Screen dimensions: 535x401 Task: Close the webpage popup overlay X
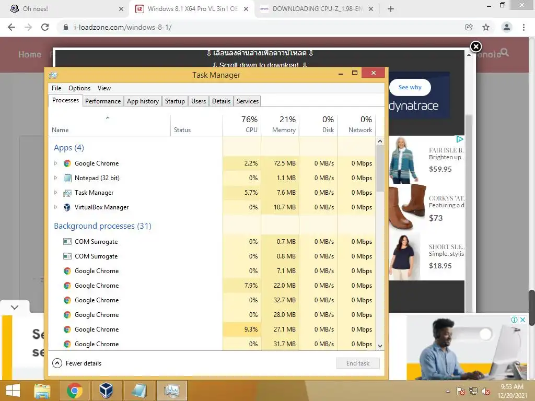pyautogui.click(x=476, y=46)
